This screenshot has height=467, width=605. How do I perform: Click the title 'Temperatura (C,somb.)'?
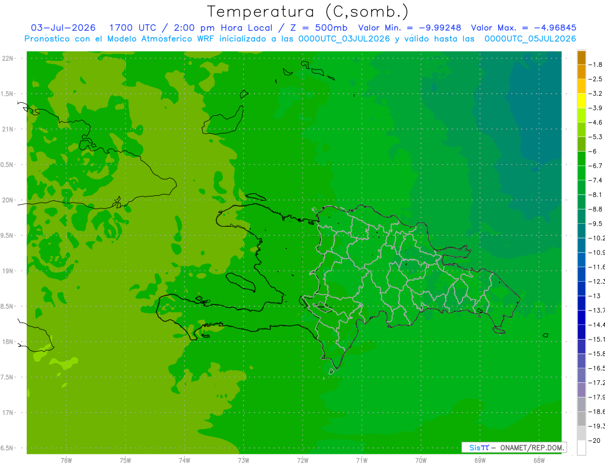pos(308,12)
